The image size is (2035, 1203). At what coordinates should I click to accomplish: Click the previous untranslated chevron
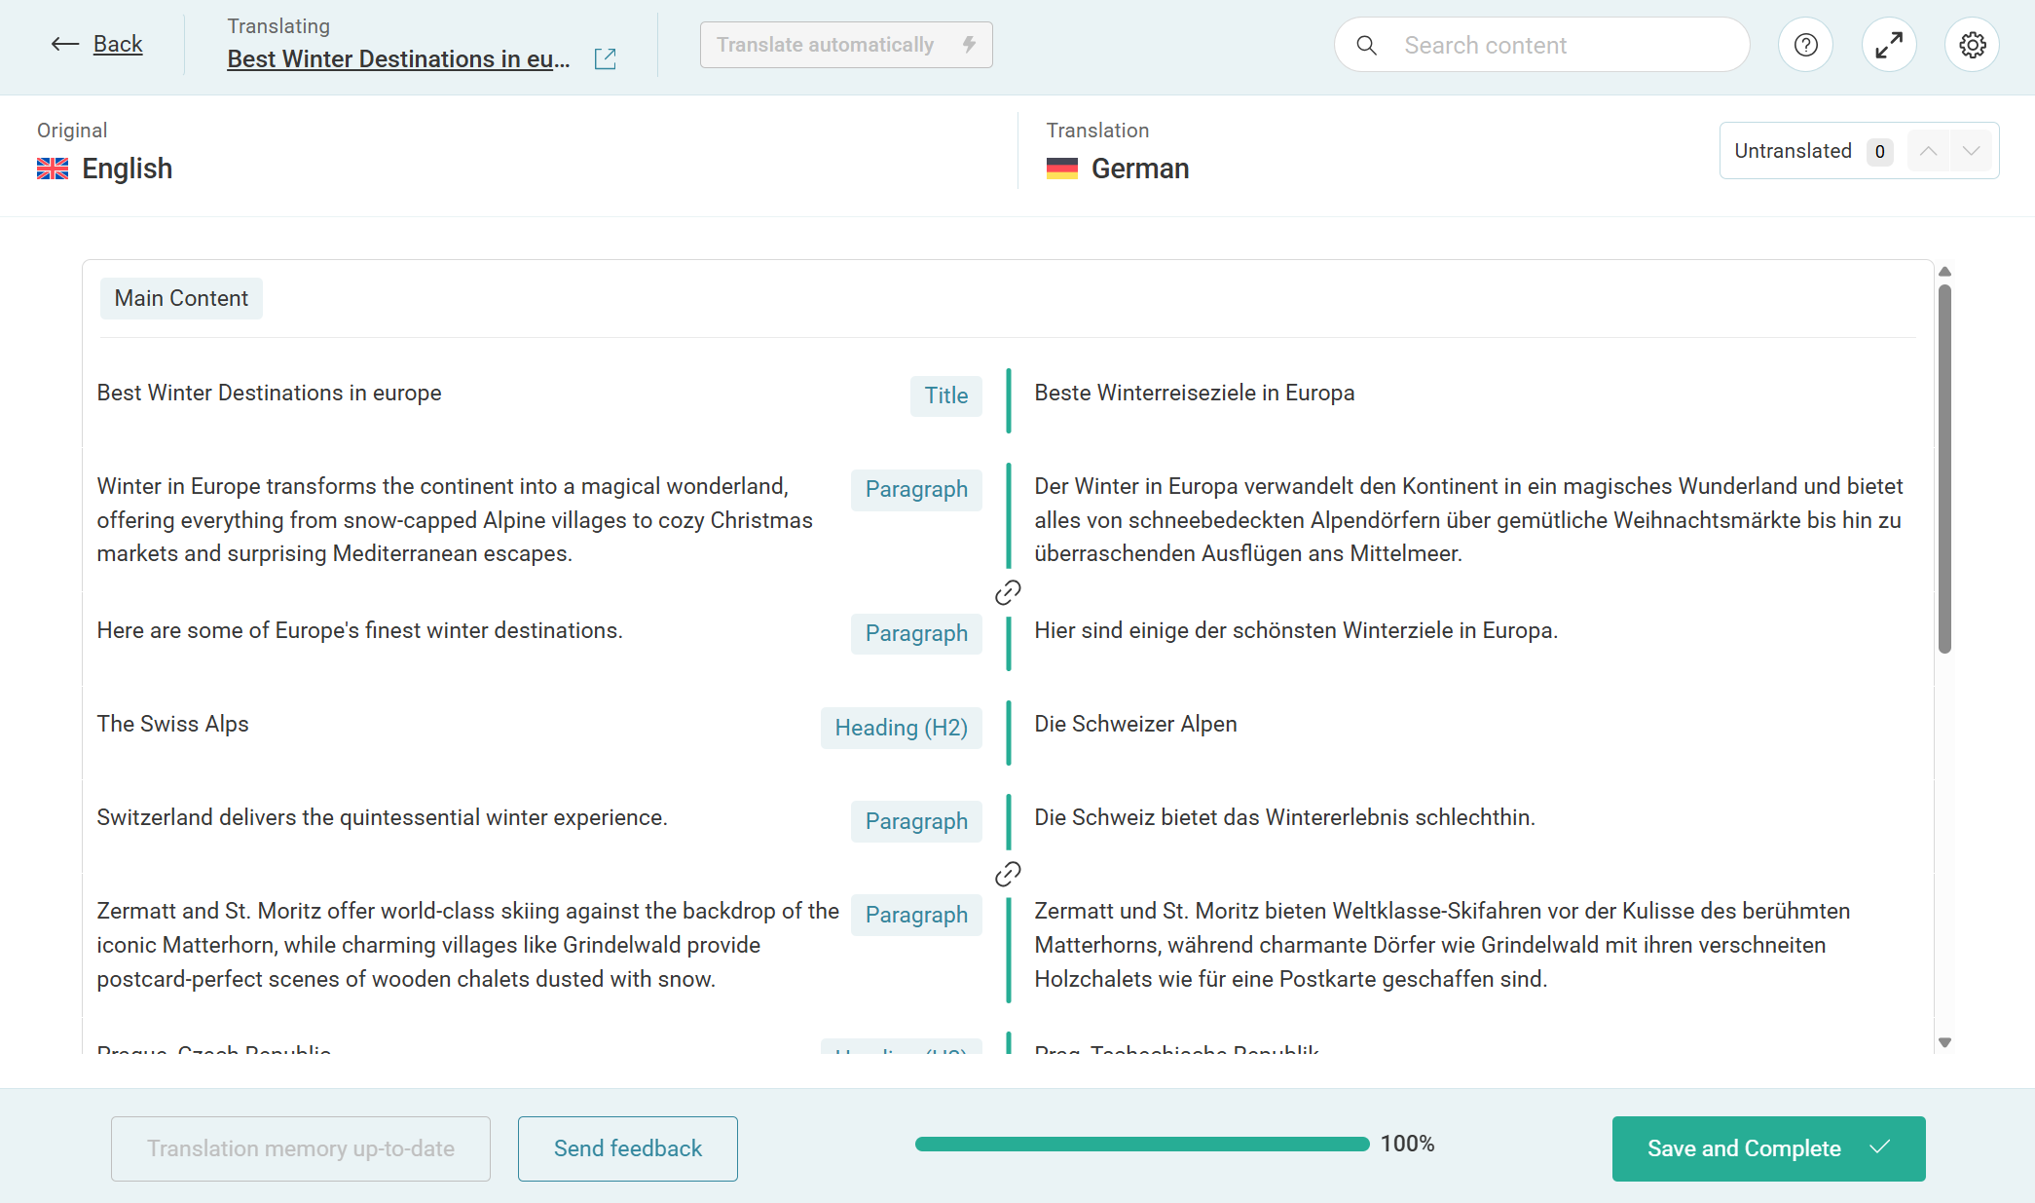coord(1928,151)
